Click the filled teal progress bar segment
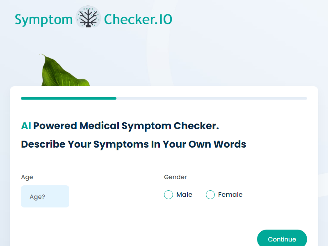The image size is (328, 246). (68, 98)
